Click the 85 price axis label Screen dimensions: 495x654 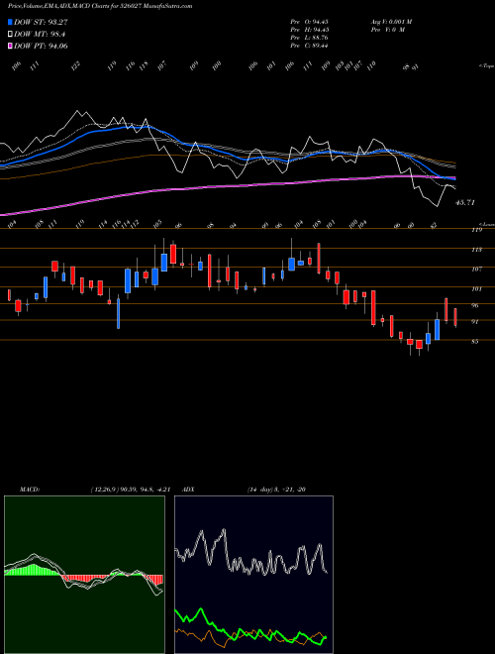click(x=475, y=341)
